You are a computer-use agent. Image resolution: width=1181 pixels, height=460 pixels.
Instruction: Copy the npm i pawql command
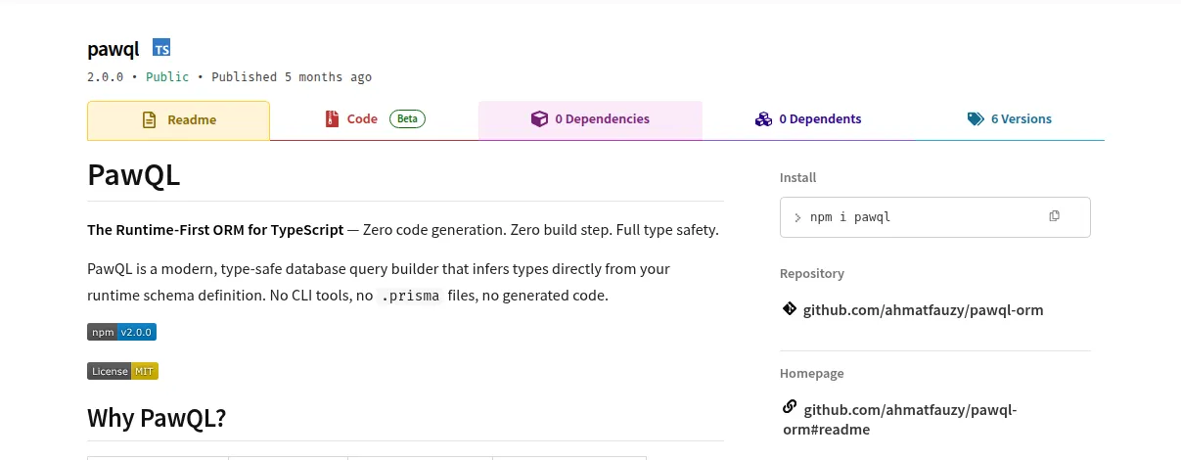tap(1054, 216)
